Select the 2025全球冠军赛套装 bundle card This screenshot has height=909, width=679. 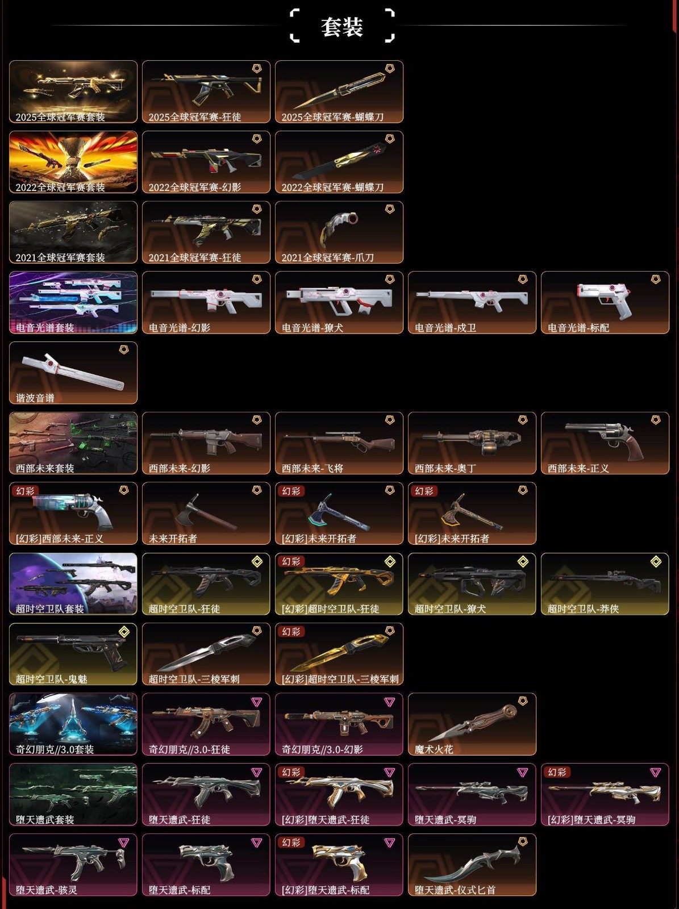[73, 91]
